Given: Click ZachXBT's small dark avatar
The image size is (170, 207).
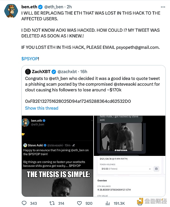Looking at the screenshot, I should pyautogui.click(x=28, y=72).
